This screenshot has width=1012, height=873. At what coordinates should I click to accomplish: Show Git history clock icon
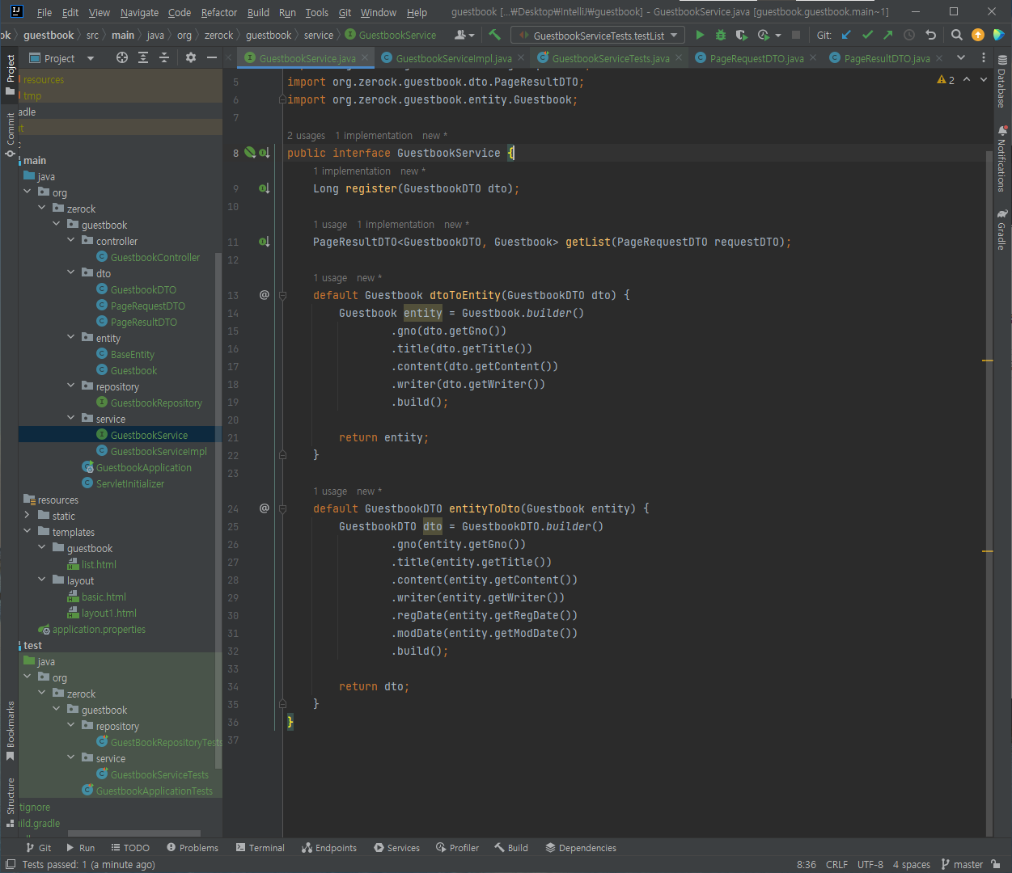click(x=909, y=35)
